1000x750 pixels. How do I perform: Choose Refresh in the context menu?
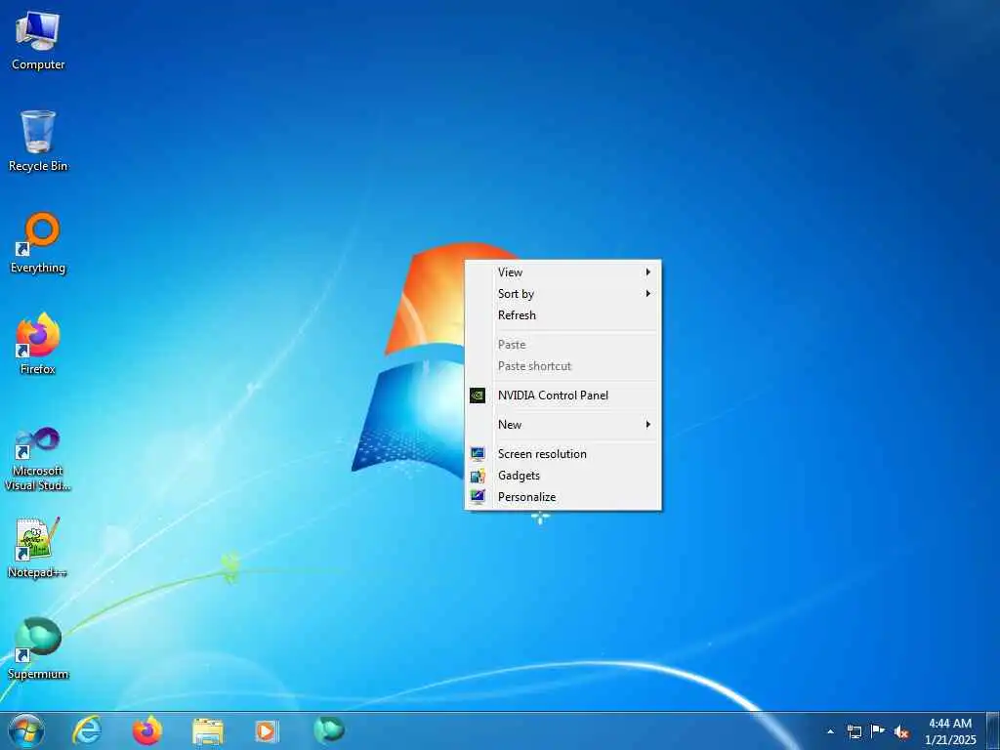tap(563, 315)
